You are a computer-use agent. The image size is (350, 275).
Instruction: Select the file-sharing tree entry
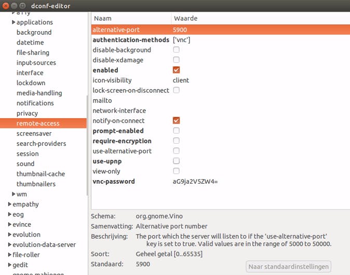tap(33, 52)
